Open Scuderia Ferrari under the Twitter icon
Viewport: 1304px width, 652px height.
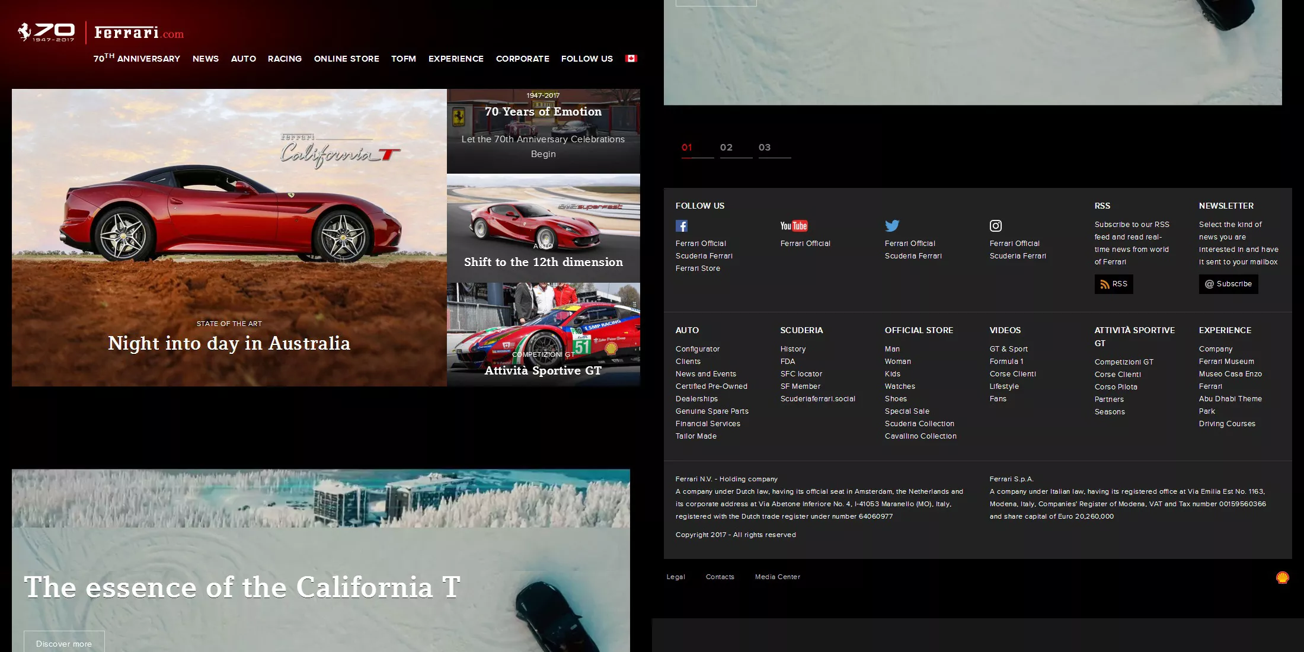[x=913, y=256]
